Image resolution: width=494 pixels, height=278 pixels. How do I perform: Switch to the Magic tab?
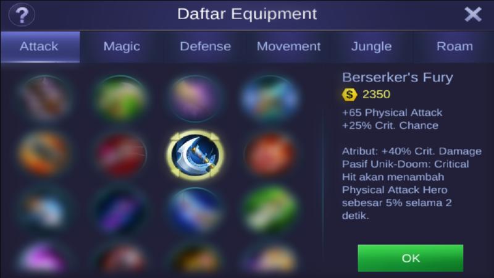pyautogui.click(x=122, y=47)
